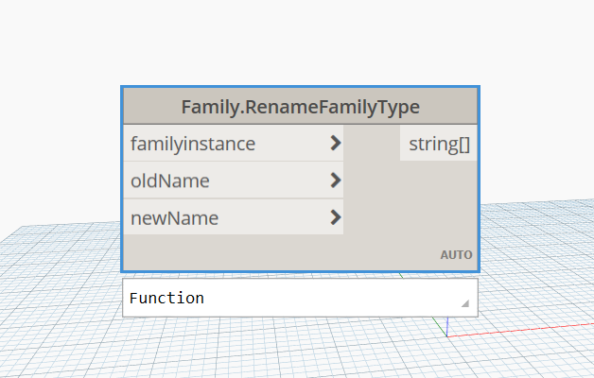Click the blank canvas above the node

[300, 43]
